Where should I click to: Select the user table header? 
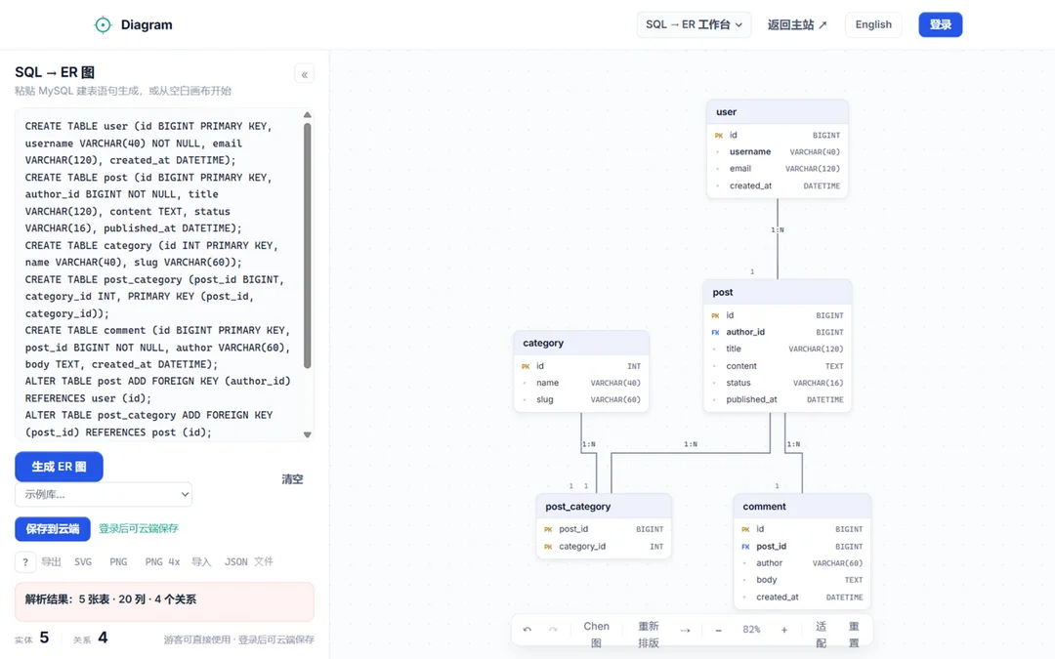(778, 112)
